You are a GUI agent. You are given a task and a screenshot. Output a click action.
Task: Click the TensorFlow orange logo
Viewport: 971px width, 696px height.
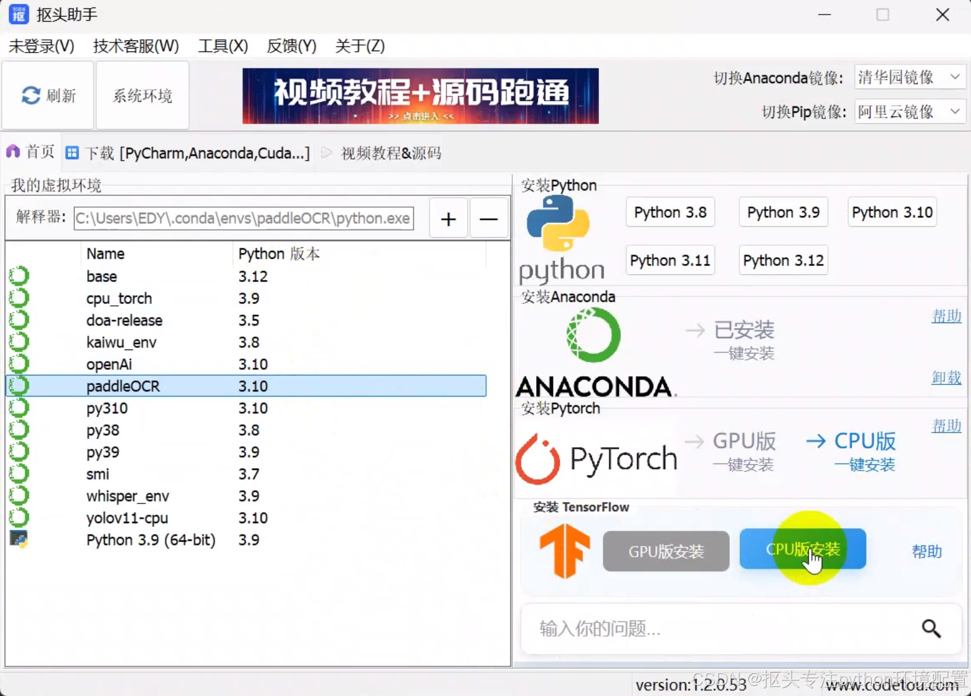point(565,551)
